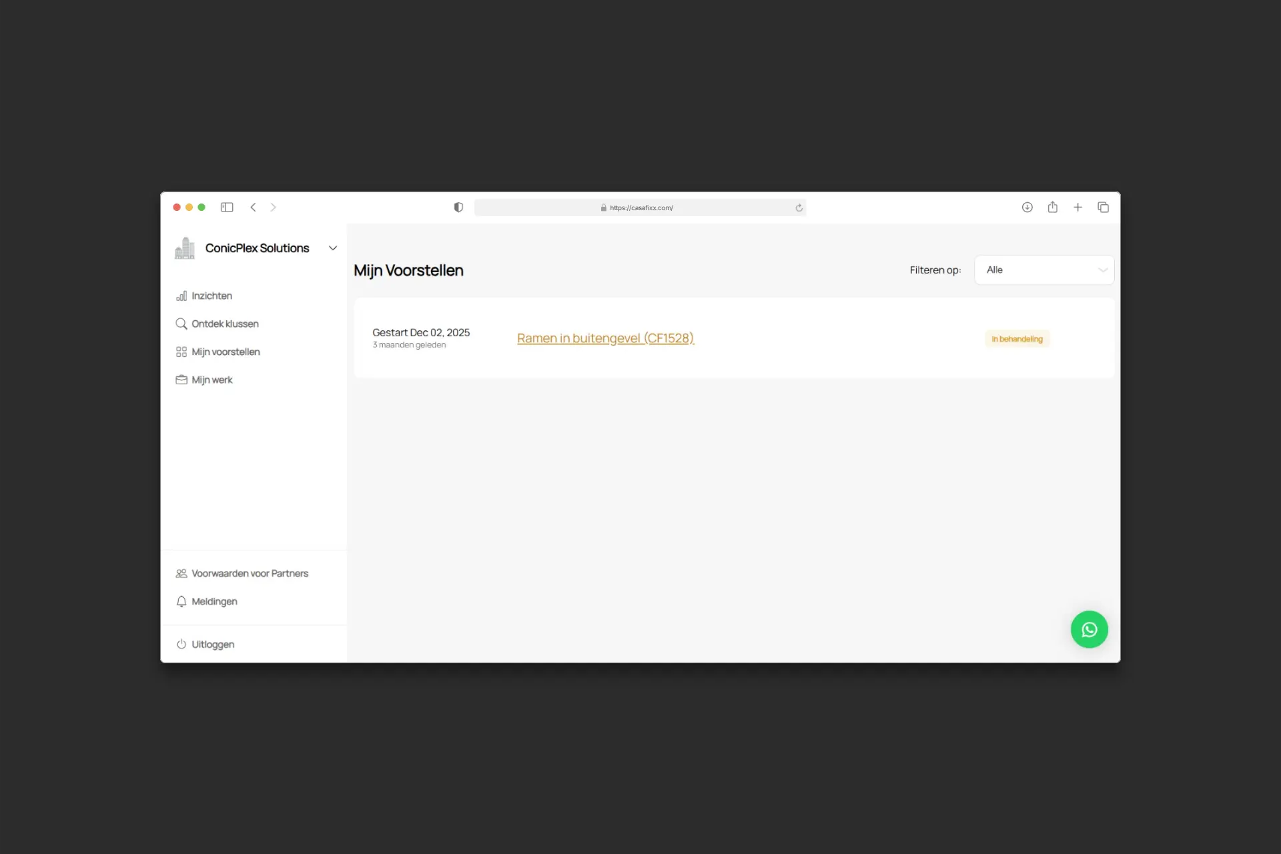Toggle the browser sidebar panel icon

(x=227, y=207)
